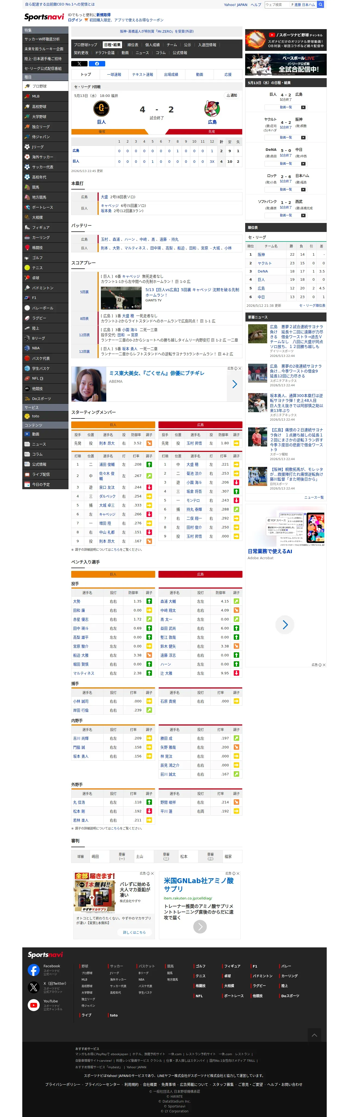Click the round arrow on the アミノ酸サプリ ad
349x1117 pixels.
(200, 927)
